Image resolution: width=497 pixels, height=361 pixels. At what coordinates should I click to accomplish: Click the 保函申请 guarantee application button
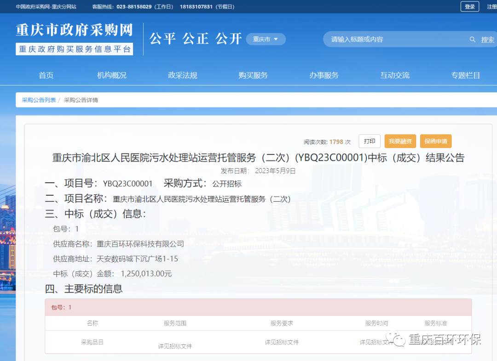click(x=435, y=141)
